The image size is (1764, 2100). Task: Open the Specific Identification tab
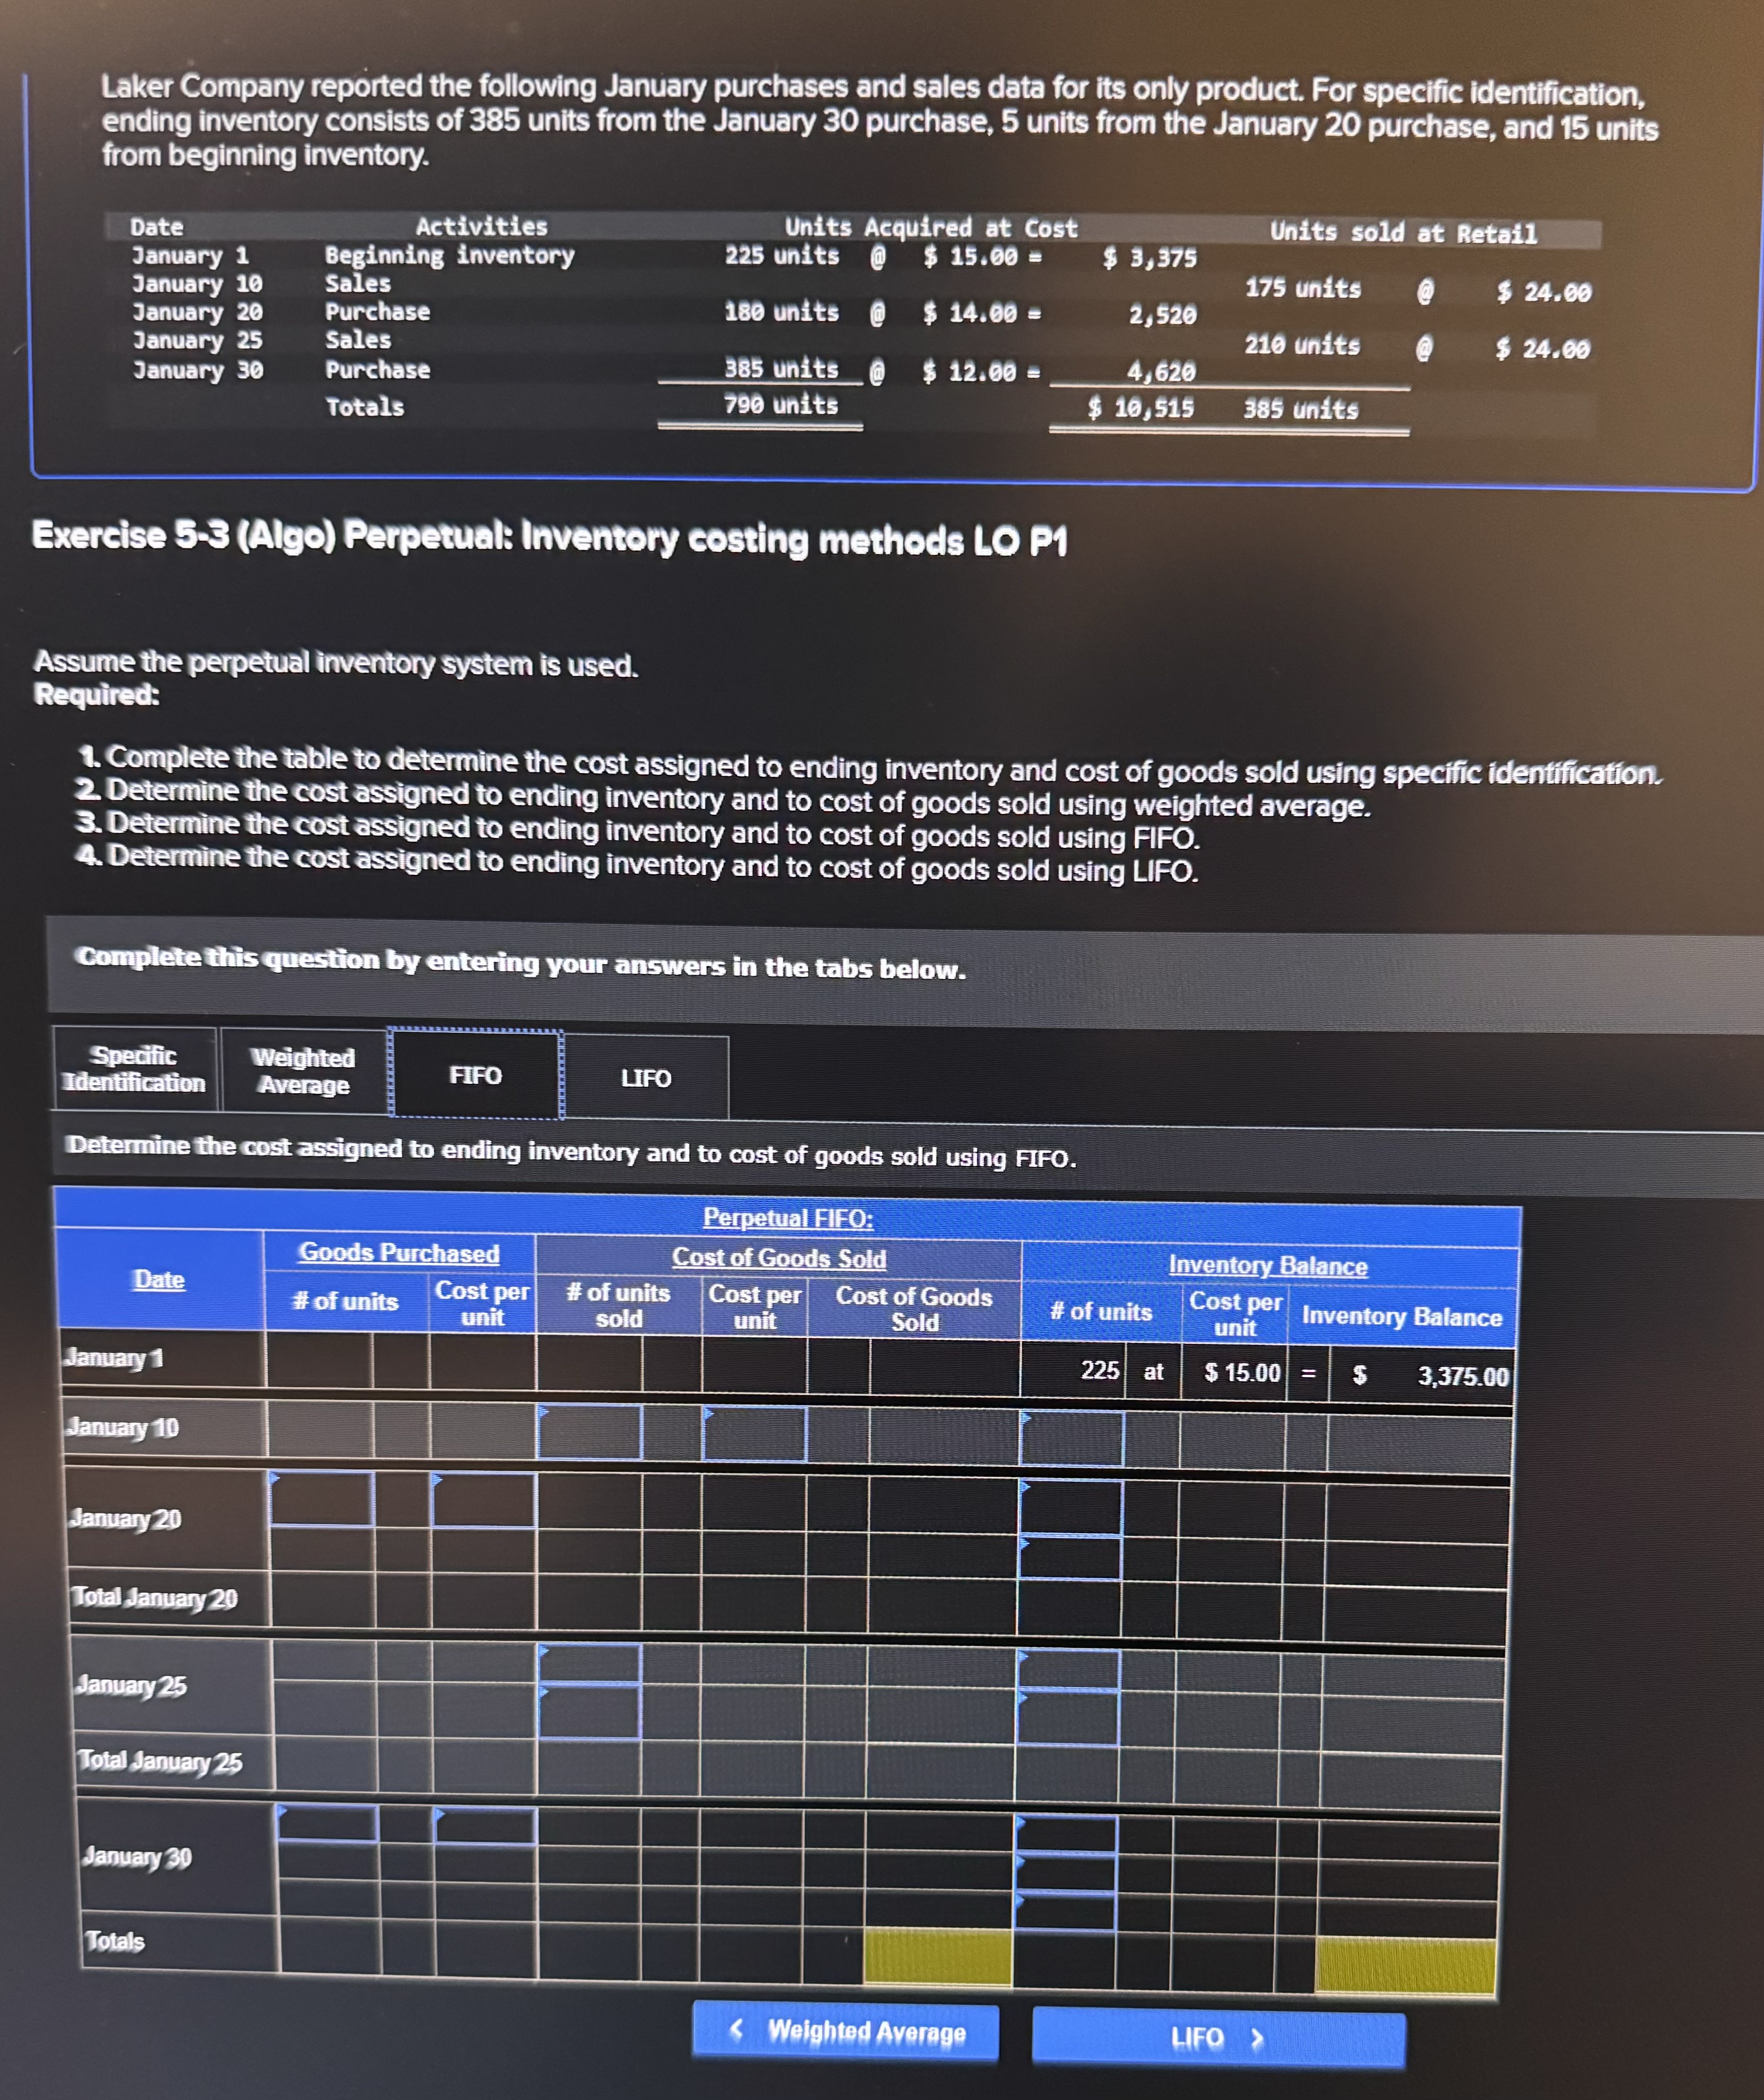pyautogui.click(x=134, y=1069)
